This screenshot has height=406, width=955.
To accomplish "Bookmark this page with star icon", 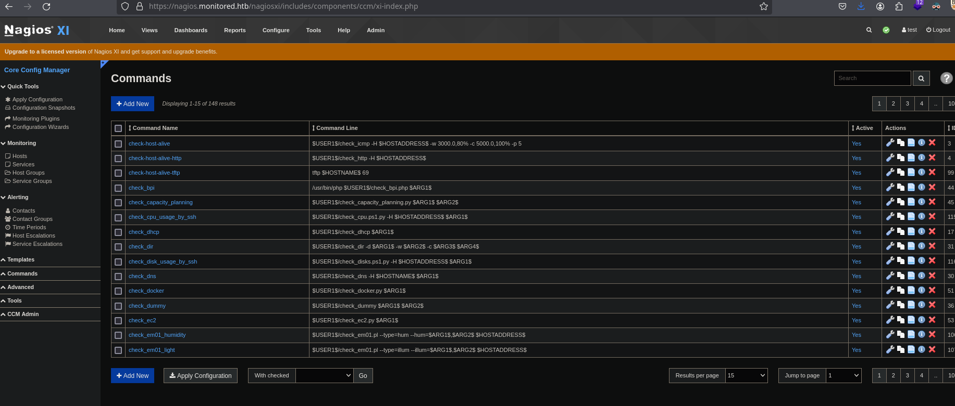I will click(x=764, y=7).
